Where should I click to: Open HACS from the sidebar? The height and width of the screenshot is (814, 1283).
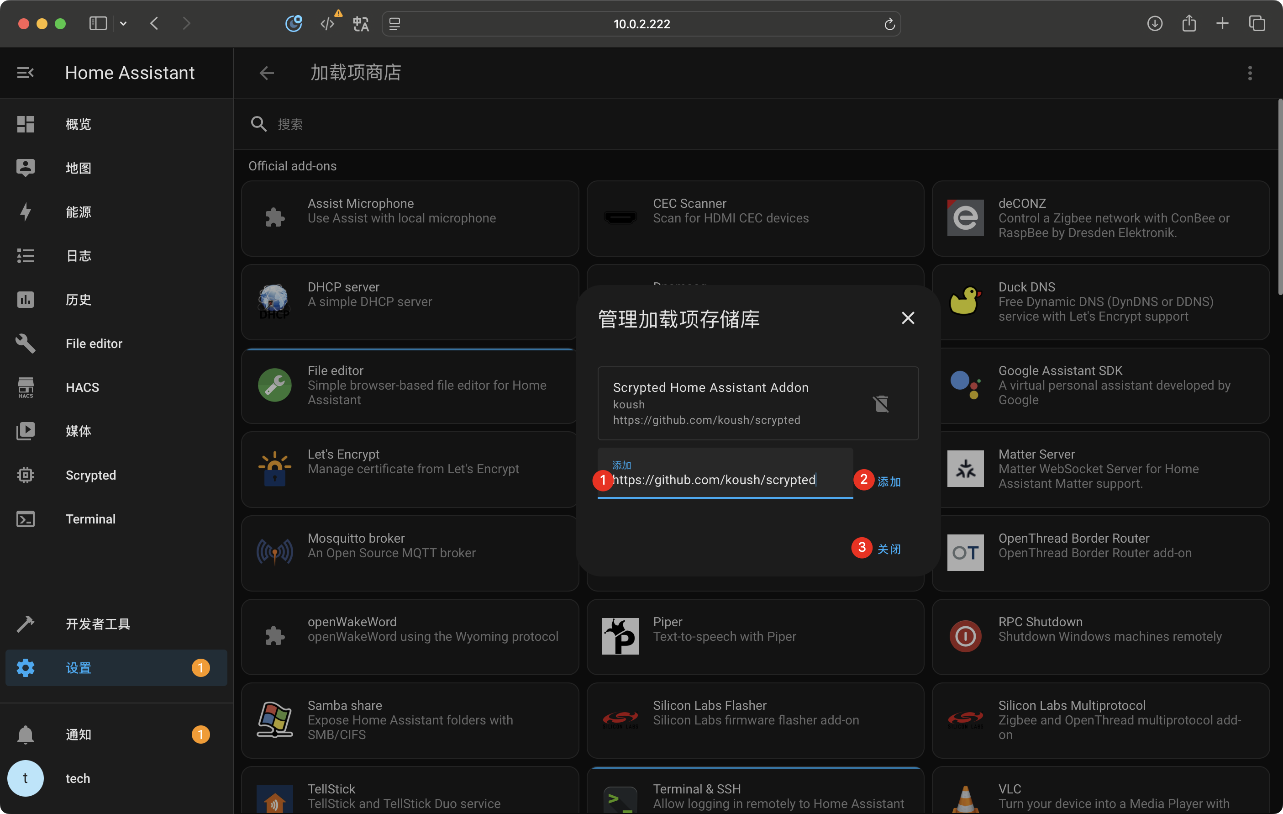[x=116, y=387]
